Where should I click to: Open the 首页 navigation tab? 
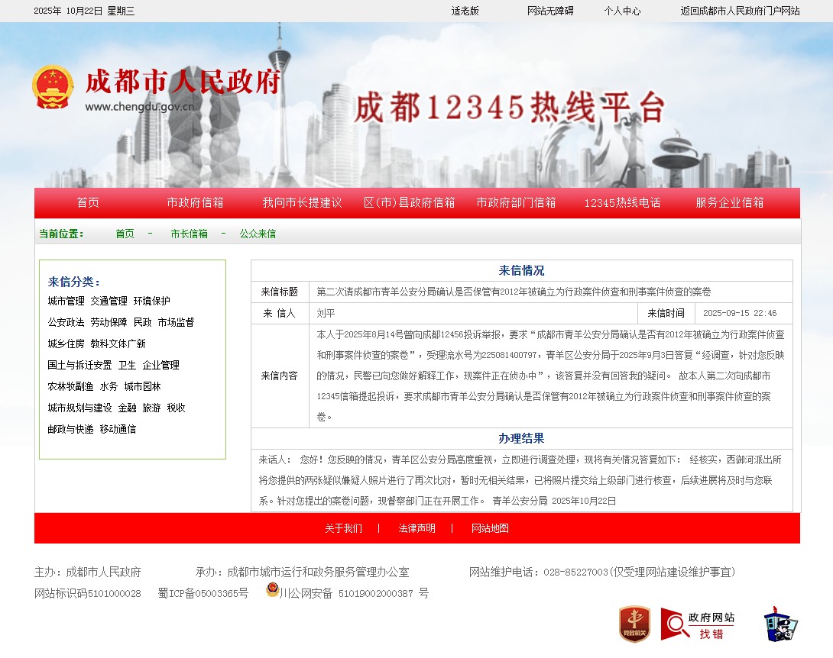(88, 203)
